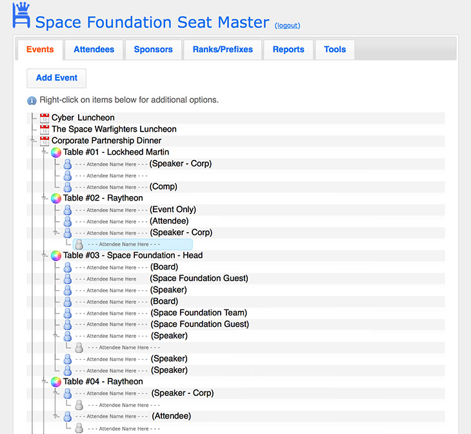Click the logout link
471x434 pixels.
[x=287, y=26]
